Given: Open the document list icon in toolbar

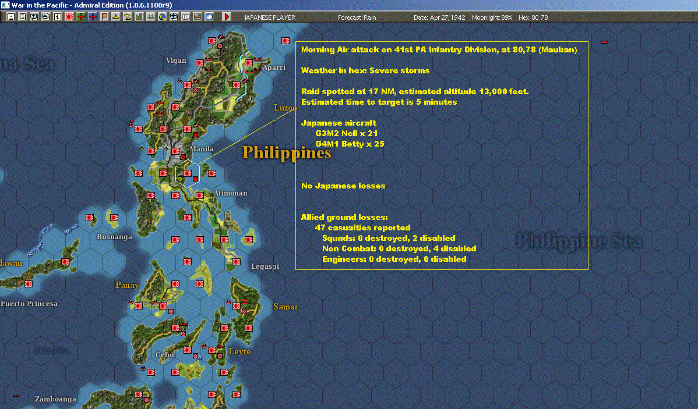Looking at the screenshot, I should click(x=23, y=17).
